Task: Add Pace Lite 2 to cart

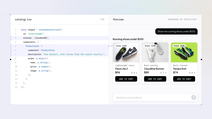Action: click(x=126, y=79)
